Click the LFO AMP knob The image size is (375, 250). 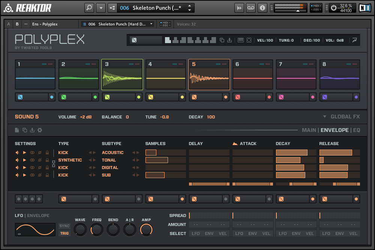coord(146,230)
